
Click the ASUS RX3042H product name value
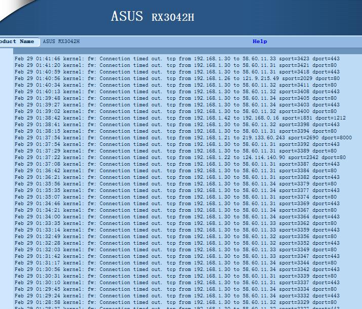click(61, 42)
